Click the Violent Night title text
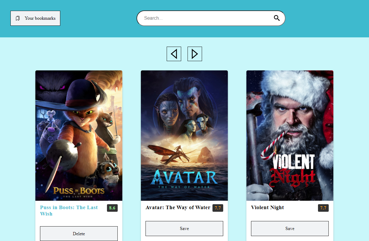Image resolution: width=369 pixels, height=241 pixels. point(268,207)
